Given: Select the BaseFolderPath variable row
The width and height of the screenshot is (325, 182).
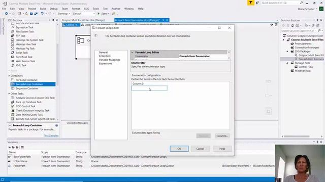Looking at the screenshot, I should 141,157.
